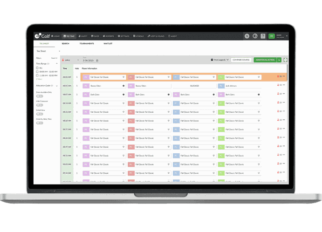The image size is (322, 232).
Task: Toggle Show Available Only switch
Action: (x=40, y=96)
